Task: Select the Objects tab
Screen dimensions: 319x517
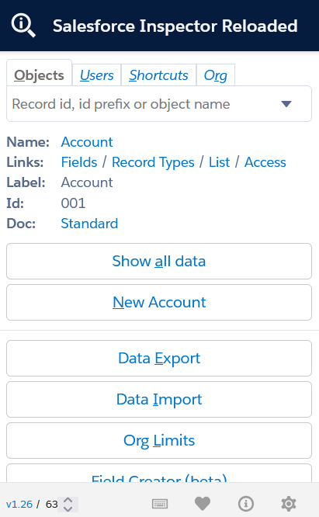Action: pos(40,75)
